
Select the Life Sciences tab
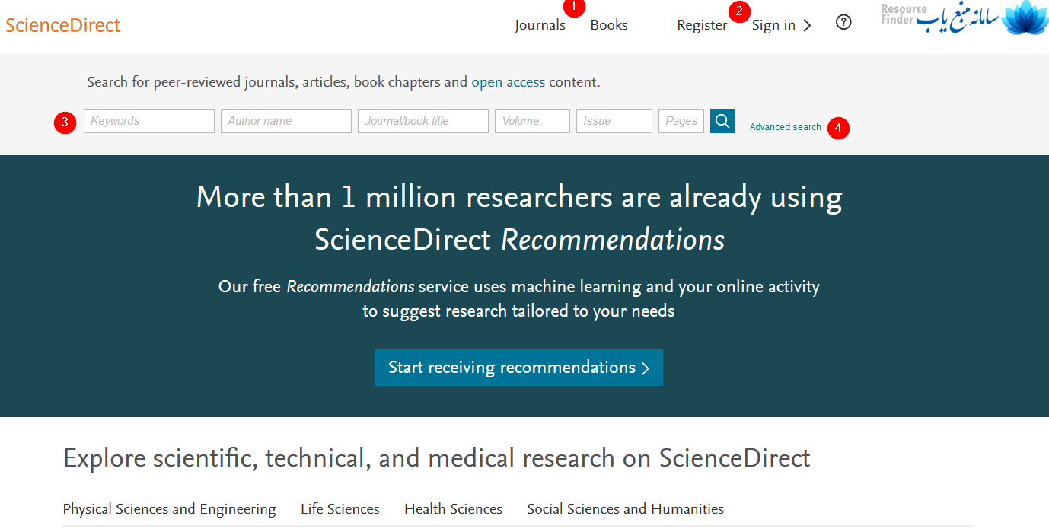tap(340, 509)
